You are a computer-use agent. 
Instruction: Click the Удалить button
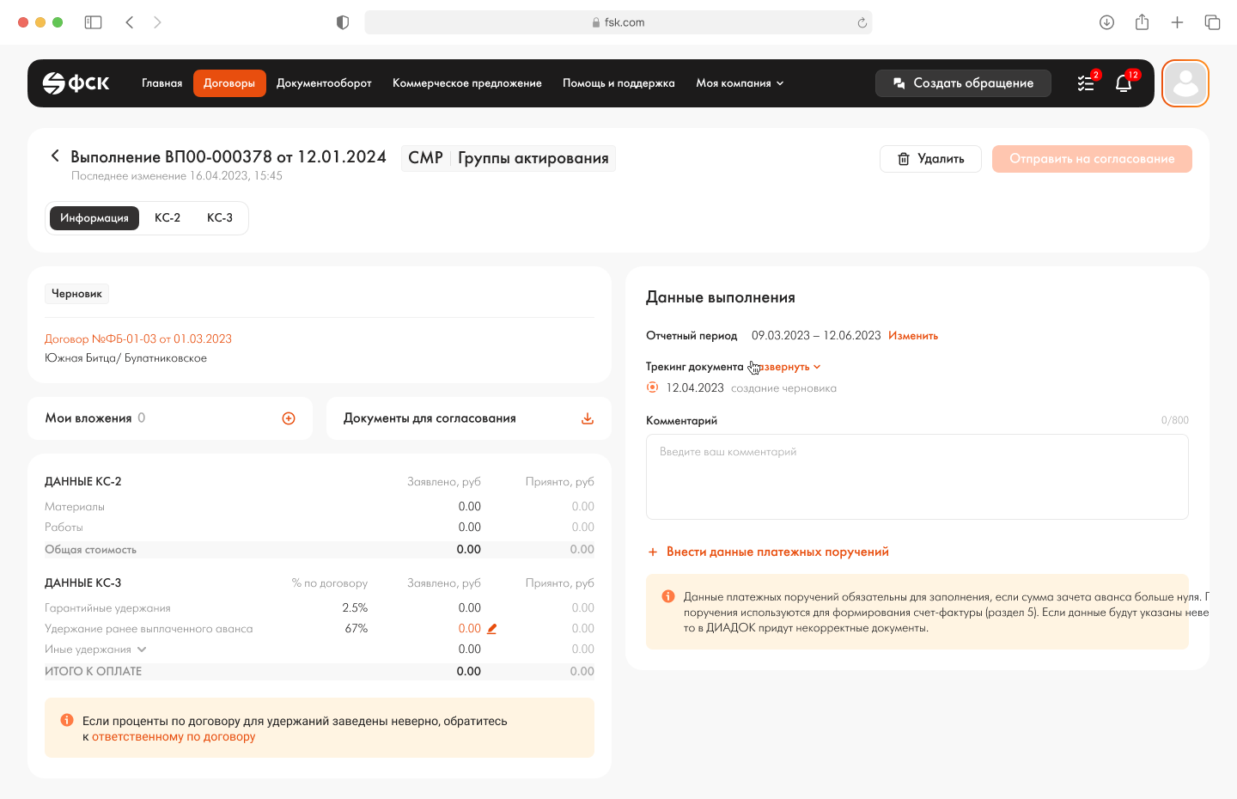[x=930, y=159]
